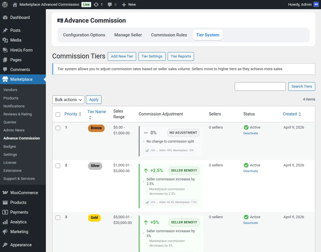
Task: Open the site home icon in admin bar
Action: pyautogui.click(x=15, y=5)
